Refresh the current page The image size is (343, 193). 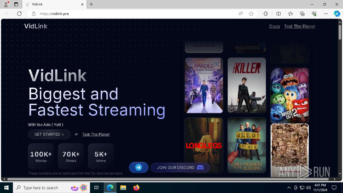(19, 14)
